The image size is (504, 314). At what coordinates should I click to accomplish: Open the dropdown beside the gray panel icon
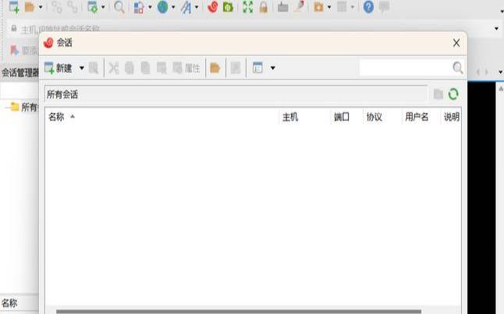tap(353, 7)
